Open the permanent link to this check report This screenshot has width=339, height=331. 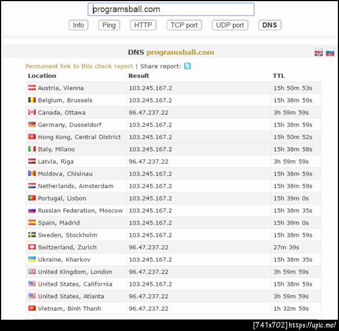coord(79,66)
